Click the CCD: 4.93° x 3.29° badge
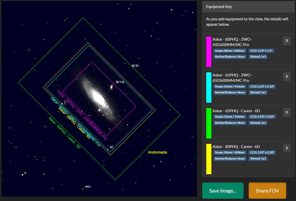296x201 pixels. tap(262, 117)
